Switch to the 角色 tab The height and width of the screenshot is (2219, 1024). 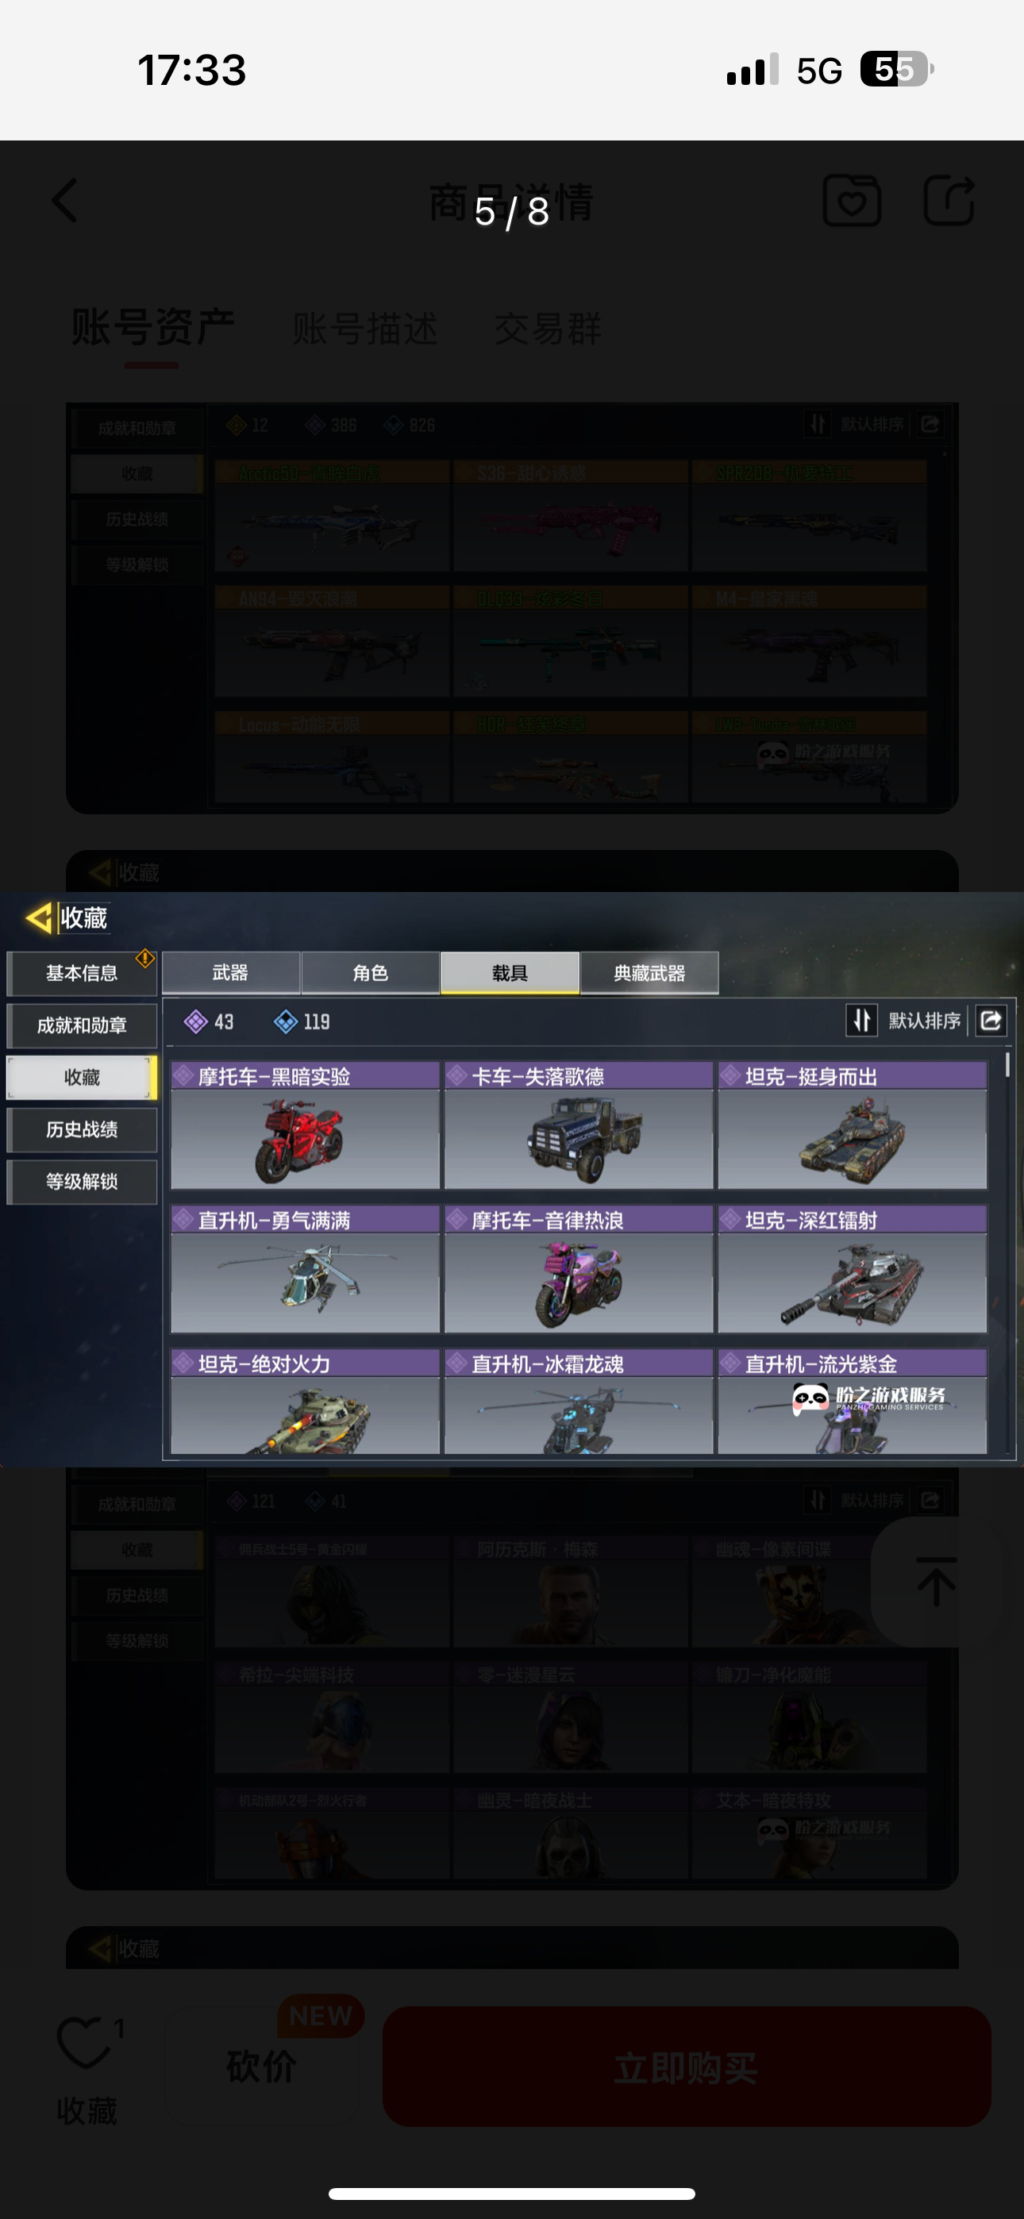click(x=371, y=972)
